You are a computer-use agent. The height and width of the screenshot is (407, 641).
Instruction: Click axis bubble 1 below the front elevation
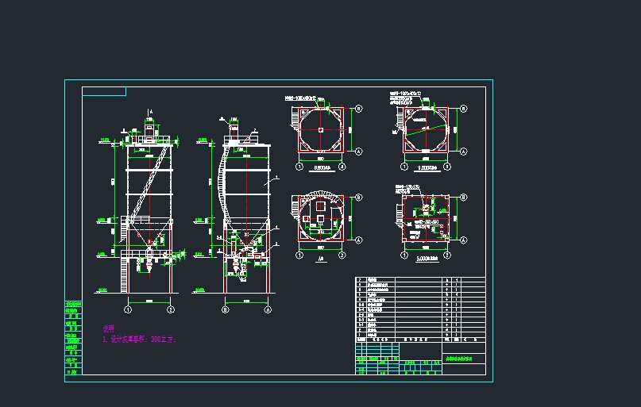pyautogui.click(x=128, y=310)
